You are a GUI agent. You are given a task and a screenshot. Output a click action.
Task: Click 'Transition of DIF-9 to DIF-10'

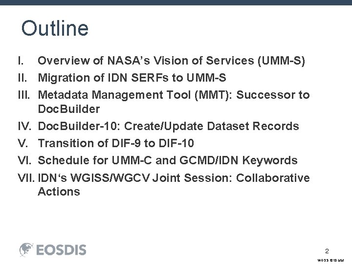(116, 143)
